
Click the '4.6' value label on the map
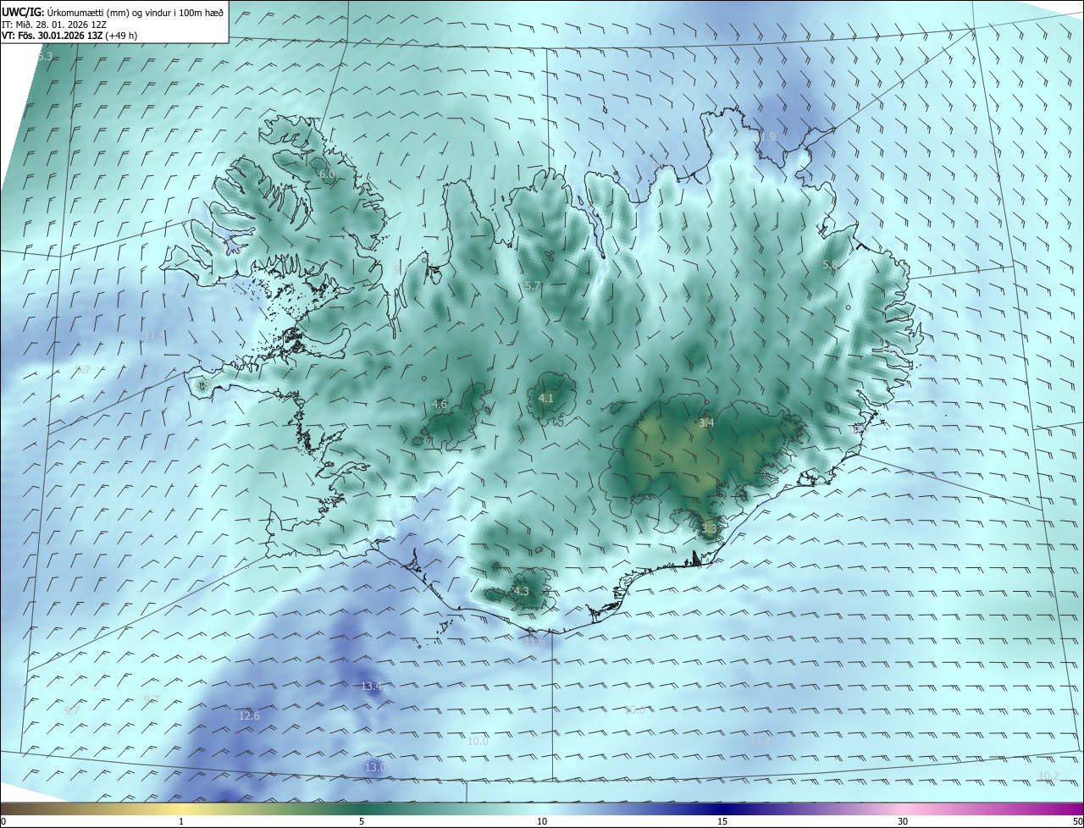439,405
